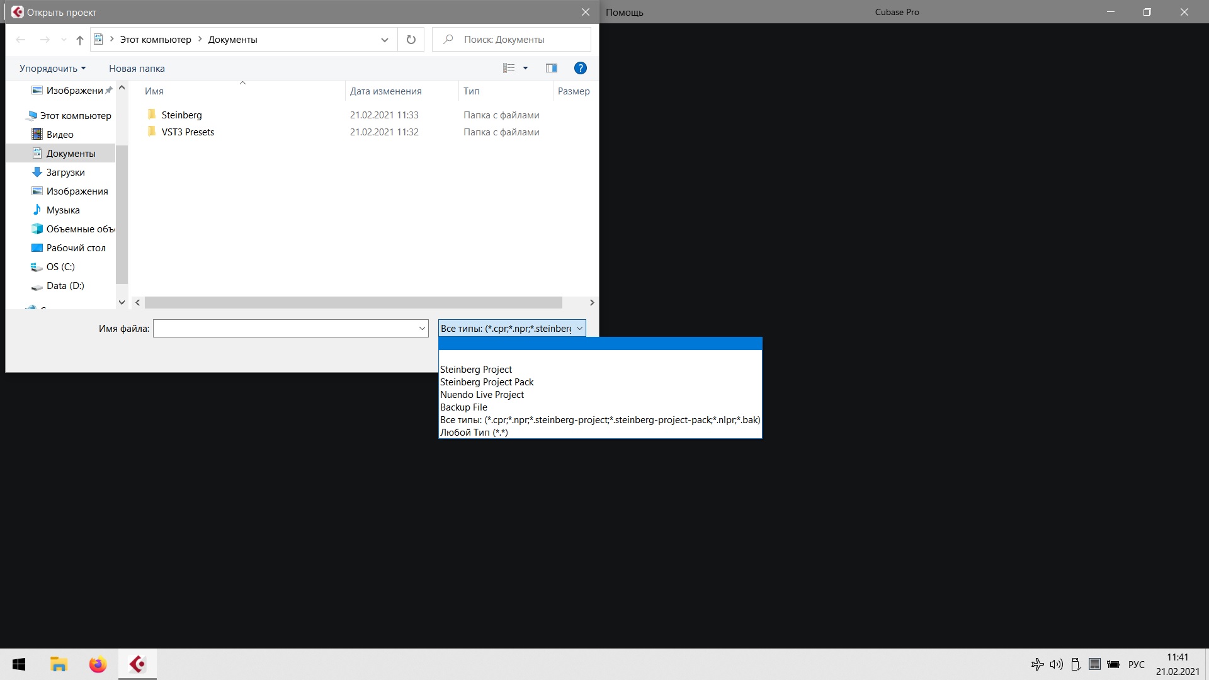Expand the address path history dropdown
Screen dimensions: 1209x680
tap(384, 40)
